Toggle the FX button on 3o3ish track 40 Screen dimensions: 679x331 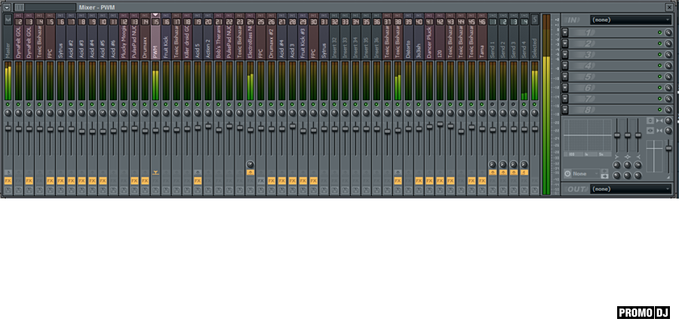click(x=419, y=181)
